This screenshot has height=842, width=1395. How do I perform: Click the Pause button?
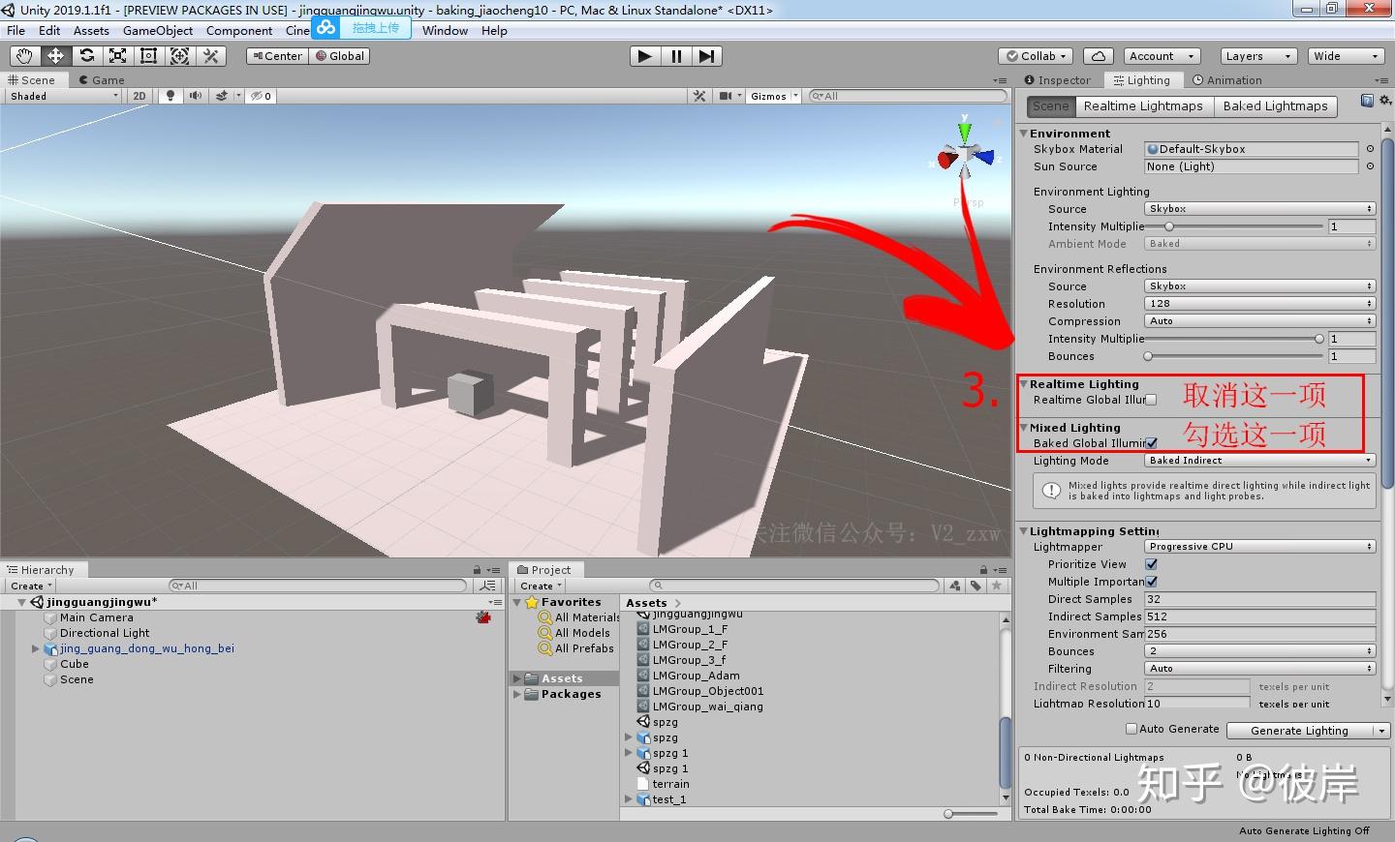676,56
